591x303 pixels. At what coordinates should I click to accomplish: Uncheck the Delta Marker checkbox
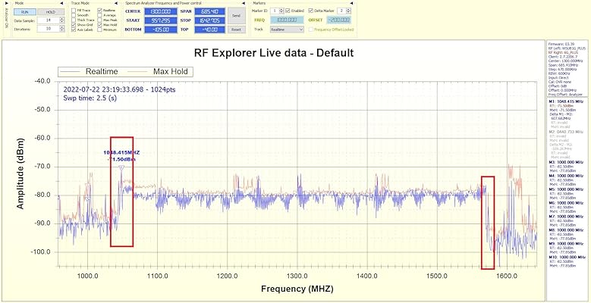click(x=310, y=11)
